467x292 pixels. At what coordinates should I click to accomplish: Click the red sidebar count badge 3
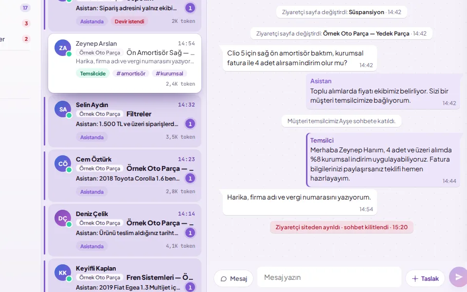tap(26, 23)
